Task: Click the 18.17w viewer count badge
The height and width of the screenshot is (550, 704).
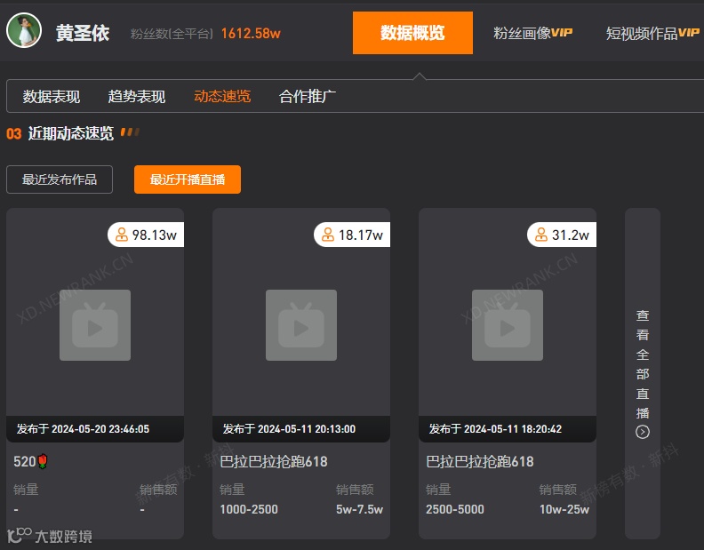Action: 352,235
